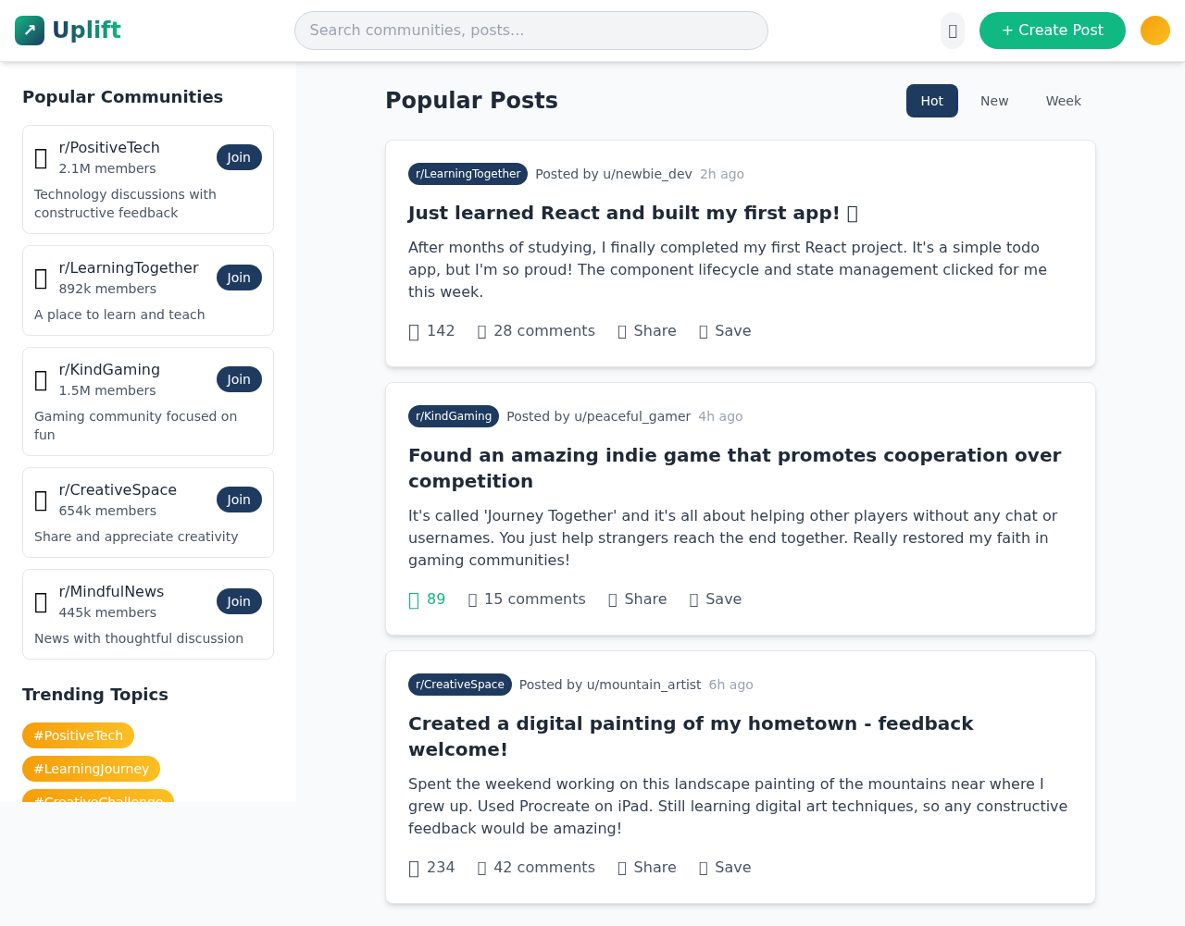
Task: Click the Uplift logo icon
Action: pyautogui.click(x=29, y=29)
